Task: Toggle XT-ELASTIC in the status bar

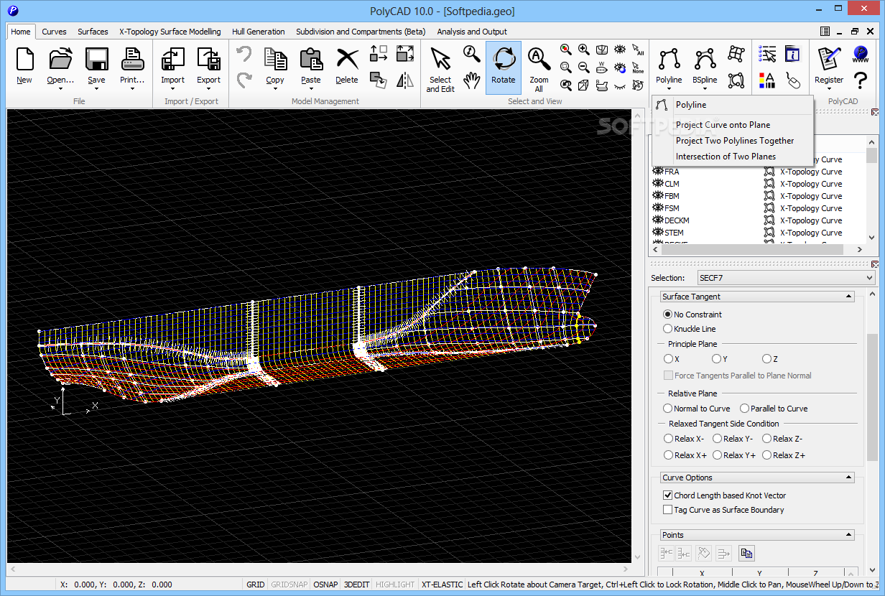Action: tap(443, 585)
